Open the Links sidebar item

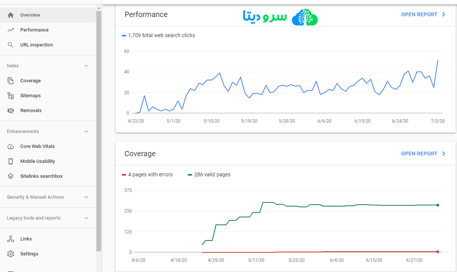tap(10, 238)
